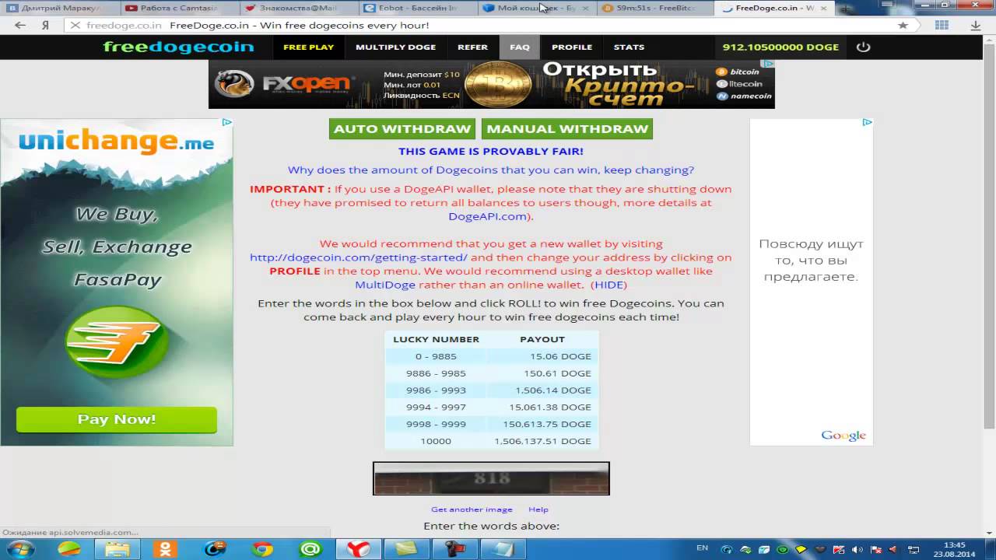Screen dimensions: 996x560
Task: Bookmark page with the star icon
Action: [x=903, y=25]
